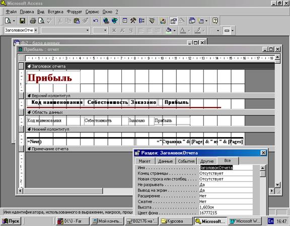290x226 pixels.
Task: Click the New Object toolbar button
Action: click(x=201, y=21)
